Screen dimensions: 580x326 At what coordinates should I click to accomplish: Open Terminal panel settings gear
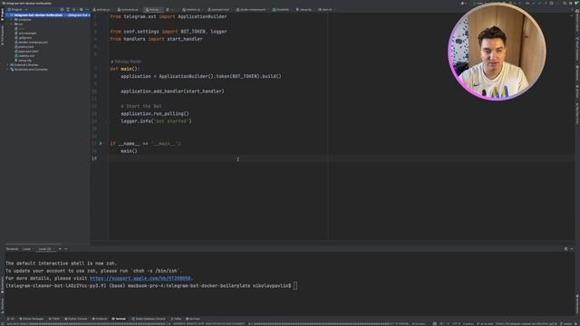[565, 249]
